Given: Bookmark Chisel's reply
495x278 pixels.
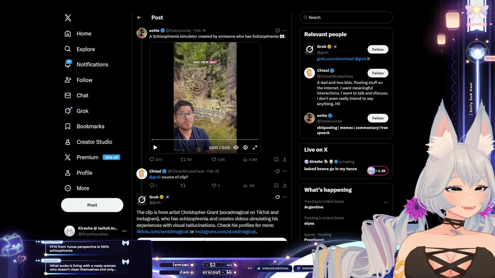Looking at the screenshot, I should (x=276, y=186).
